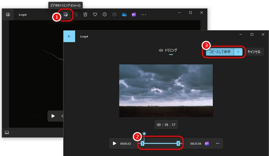Click the print icon in the toolbar
269x156 pixels.
click(114, 15)
